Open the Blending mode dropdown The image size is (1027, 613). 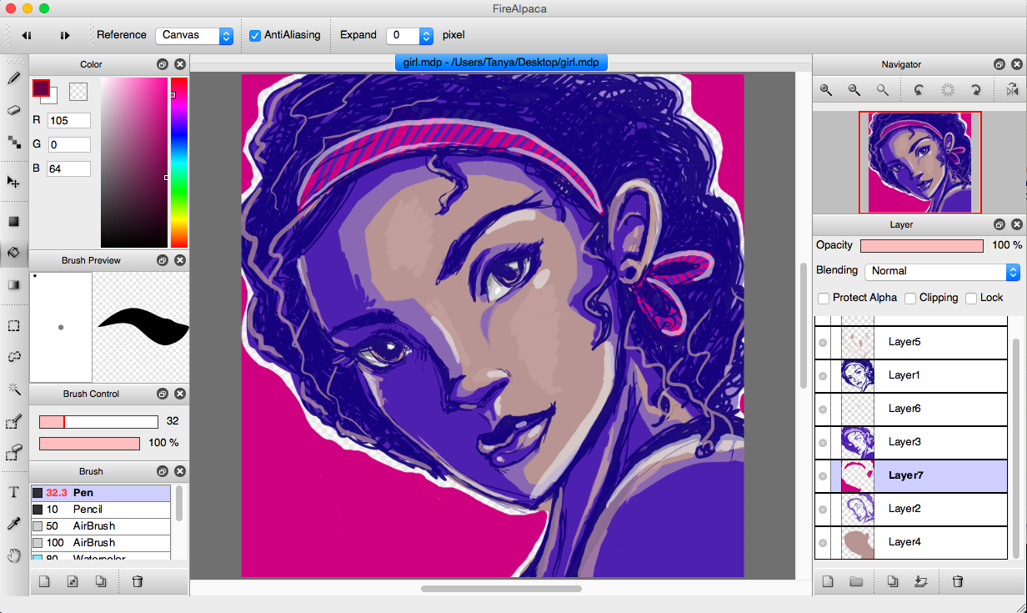point(942,271)
